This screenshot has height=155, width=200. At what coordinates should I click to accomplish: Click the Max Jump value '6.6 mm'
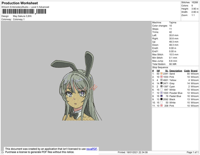coord(173,61)
